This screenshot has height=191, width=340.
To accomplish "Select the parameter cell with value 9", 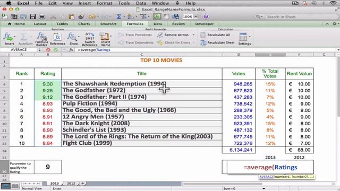I will tap(48, 167).
